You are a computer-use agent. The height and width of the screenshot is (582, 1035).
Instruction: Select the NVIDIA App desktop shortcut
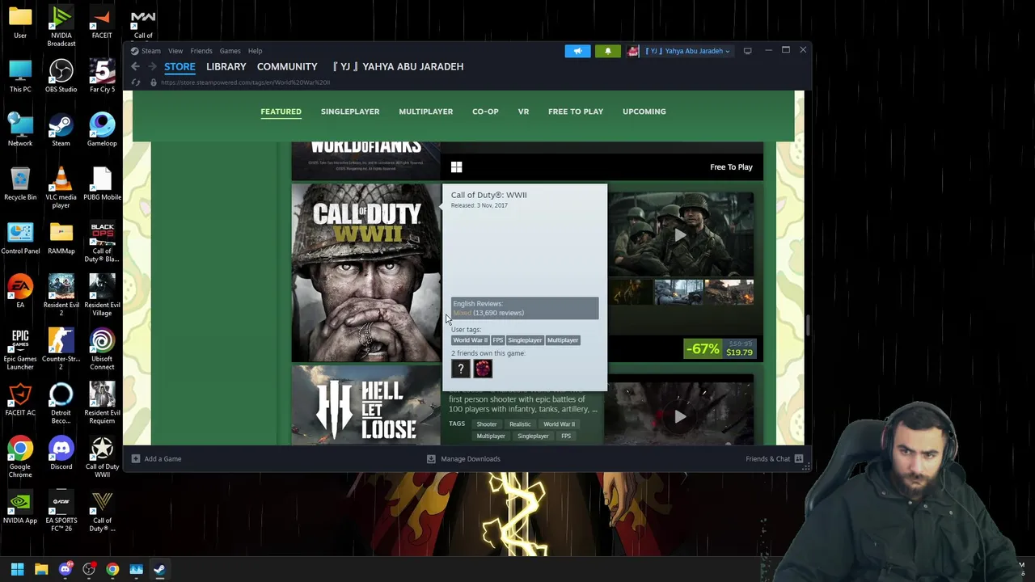tap(20, 508)
